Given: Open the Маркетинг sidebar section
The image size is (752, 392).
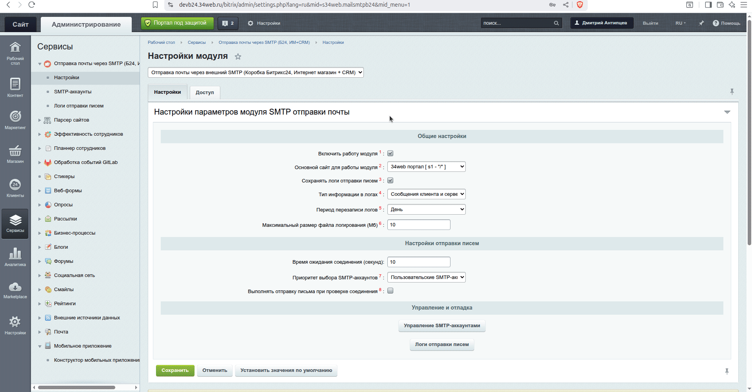Looking at the screenshot, I should [x=15, y=120].
